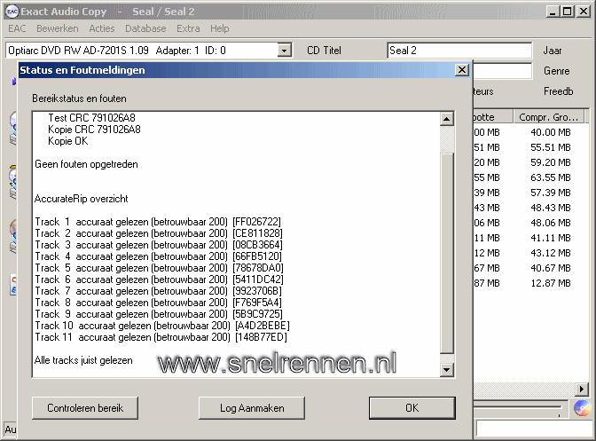596x441 pixels.
Task: Select Track 11 line with 148B77ED
Action: [161, 337]
